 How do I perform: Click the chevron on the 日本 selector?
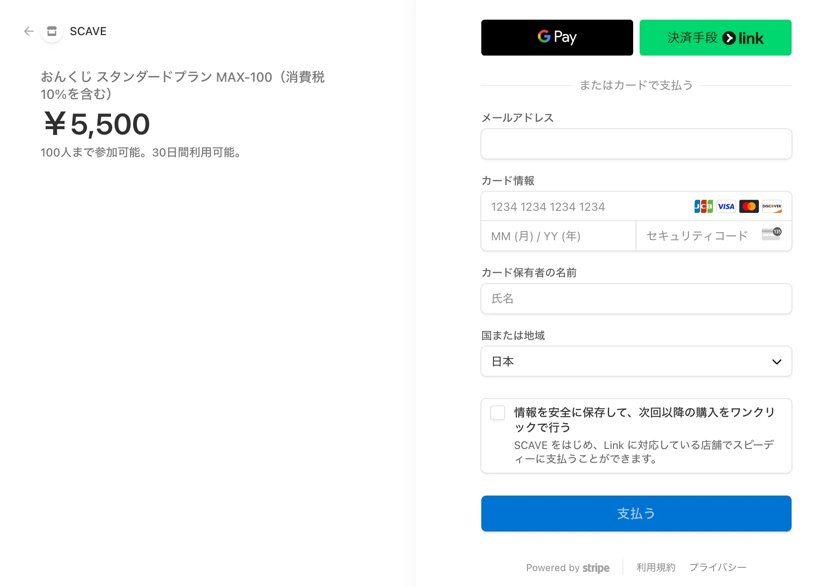[778, 361]
